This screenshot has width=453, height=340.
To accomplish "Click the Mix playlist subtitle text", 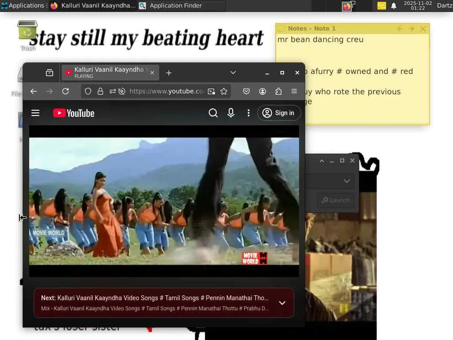I will pyautogui.click(x=155, y=309).
